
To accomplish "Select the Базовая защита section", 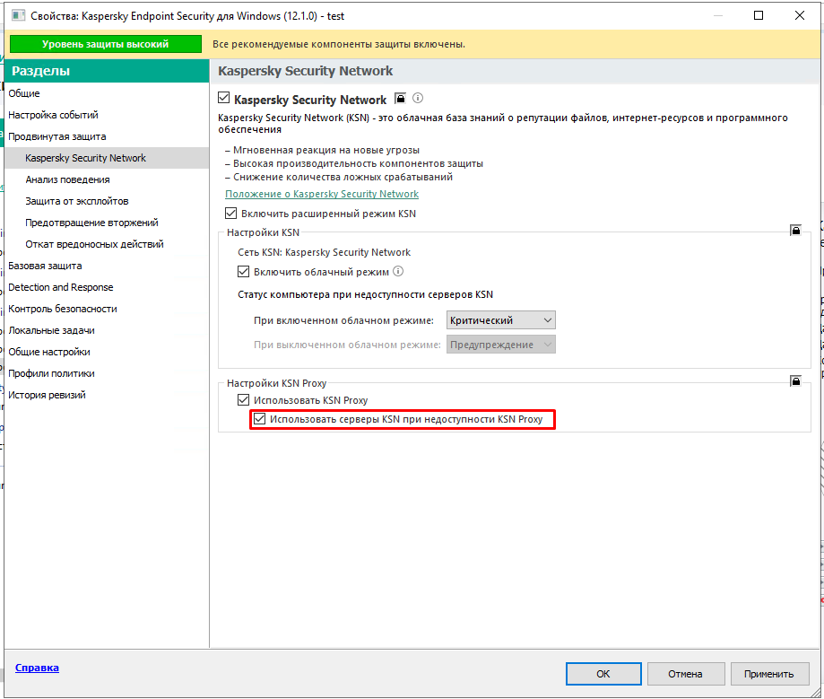I will click(x=107, y=266).
